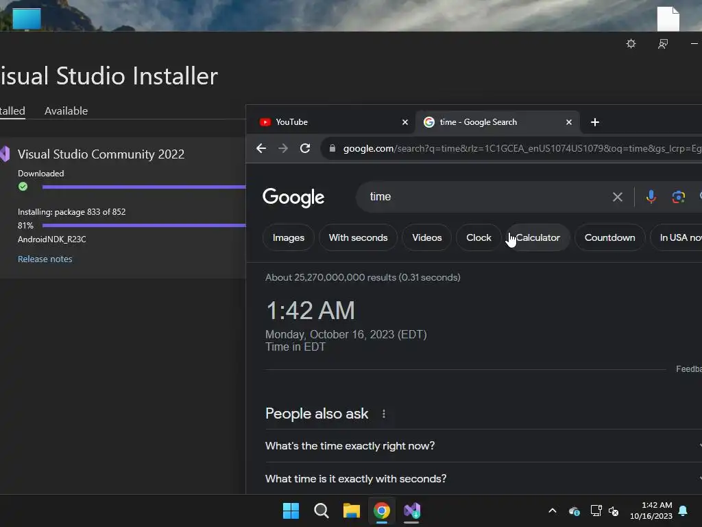
Task: Click the 1:42 AM time result text
Action: pyautogui.click(x=311, y=310)
